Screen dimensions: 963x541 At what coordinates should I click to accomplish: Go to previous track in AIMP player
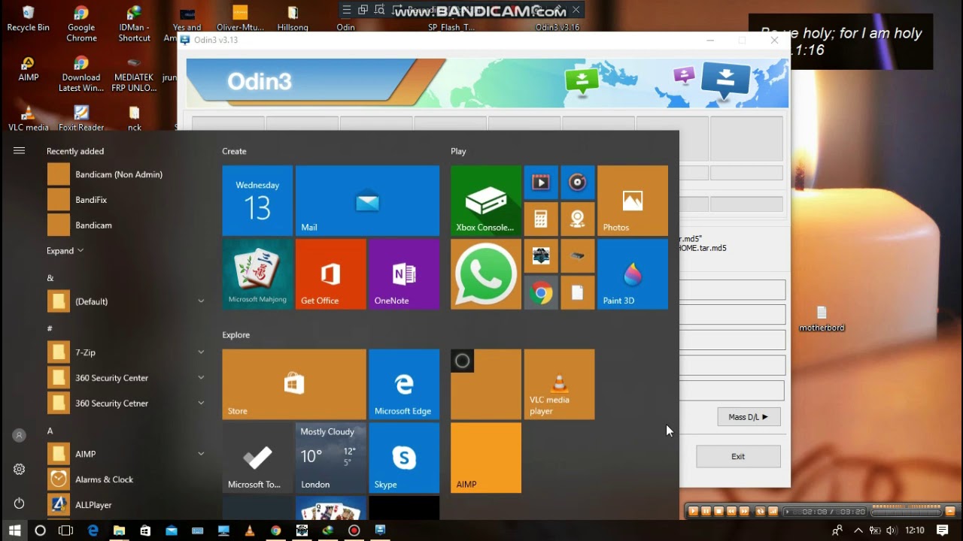(732, 512)
